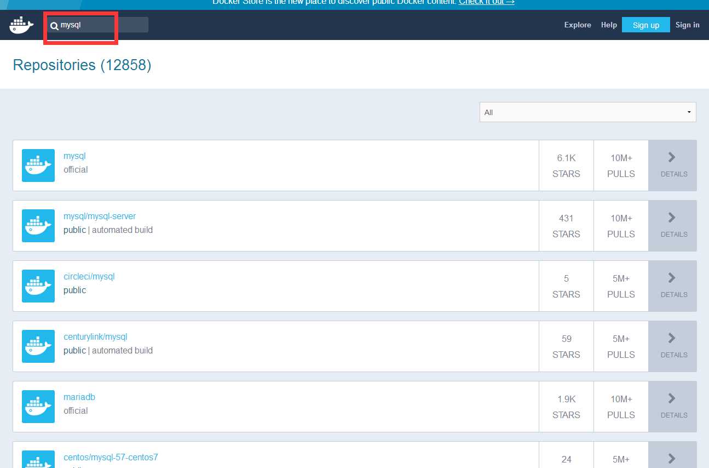Screen dimensions: 709x468
Task: Open the mysql/mysql-server repository link
Action: (x=100, y=216)
